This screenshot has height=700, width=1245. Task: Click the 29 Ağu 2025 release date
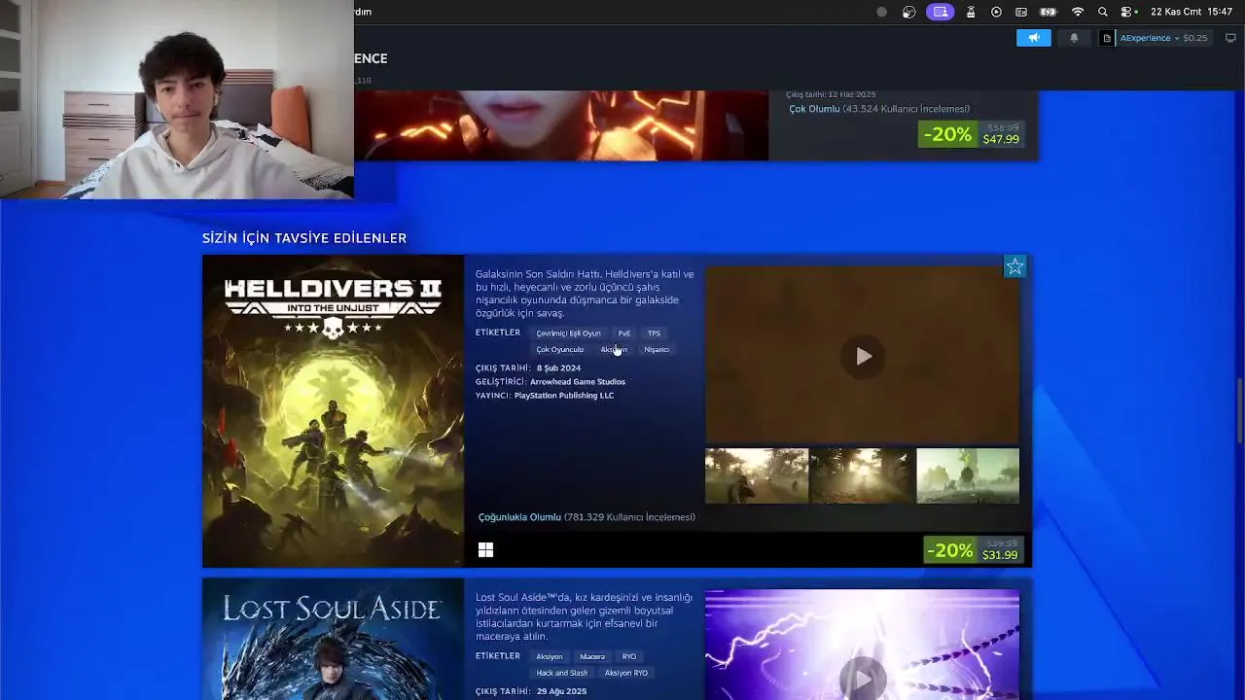(x=561, y=691)
